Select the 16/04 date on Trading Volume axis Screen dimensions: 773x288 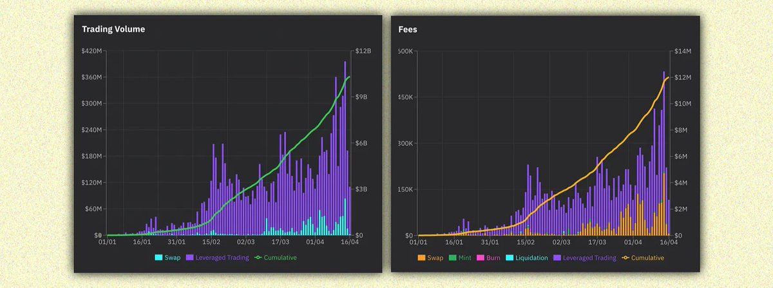[x=349, y=242]
